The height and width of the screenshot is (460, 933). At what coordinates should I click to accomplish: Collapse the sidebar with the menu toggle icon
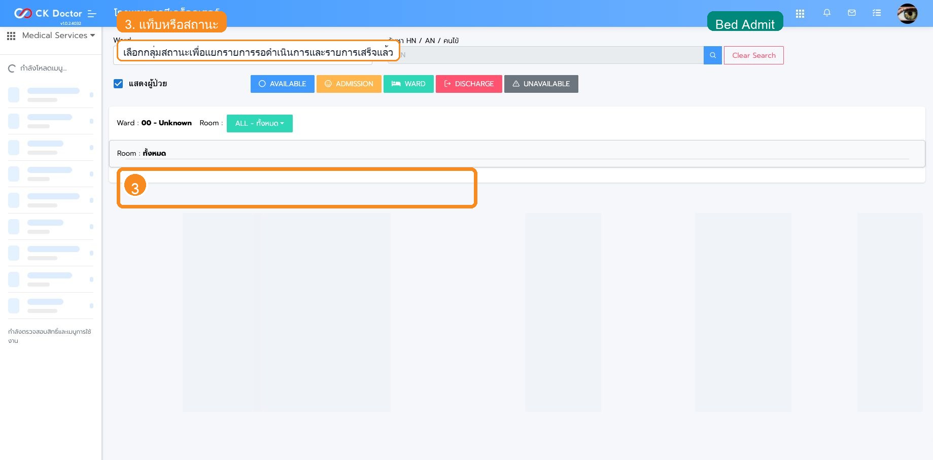tap(92, 14)
